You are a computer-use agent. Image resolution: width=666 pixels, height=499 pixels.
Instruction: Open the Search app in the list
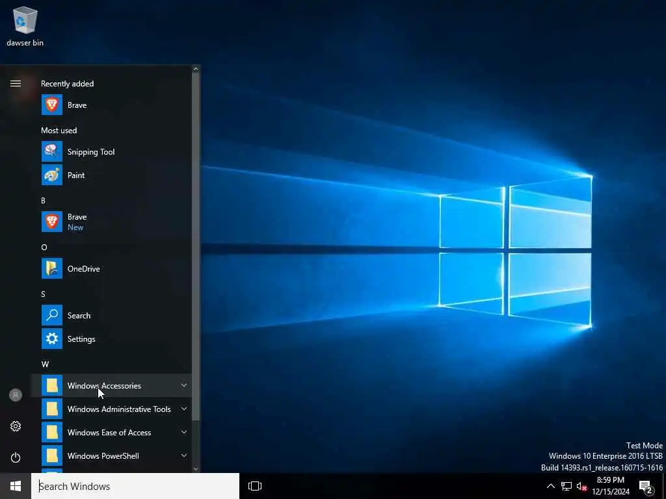click(x=111, y=315)
